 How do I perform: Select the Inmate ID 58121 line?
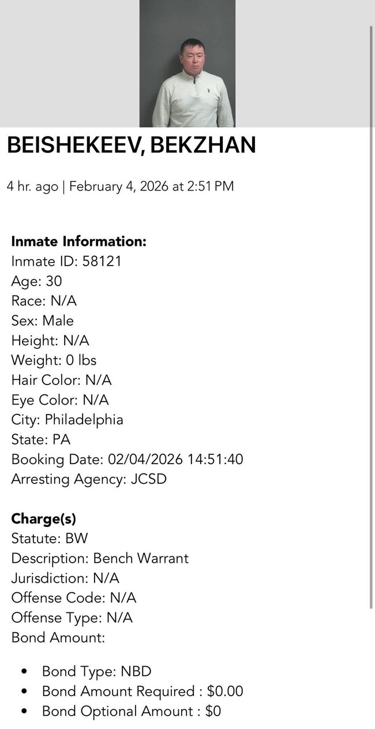pyautogui.click(x=66, y=261)
